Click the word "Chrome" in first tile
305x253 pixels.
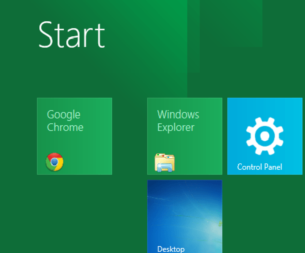65,127
